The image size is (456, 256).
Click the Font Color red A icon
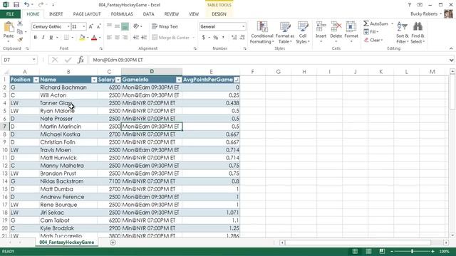point(94,38)
